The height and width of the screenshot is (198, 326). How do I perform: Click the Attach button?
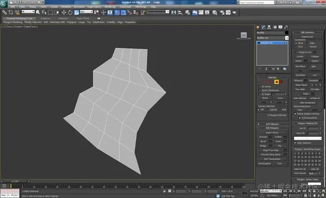pos(298,61)
